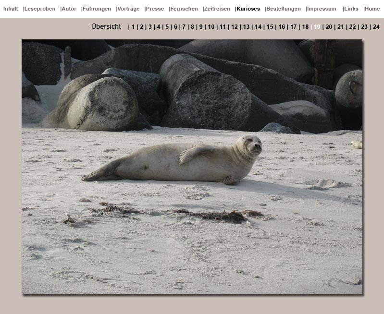Viewport: 384px width, 314px height.
Task: Open the Autor page
Action: 69,9
